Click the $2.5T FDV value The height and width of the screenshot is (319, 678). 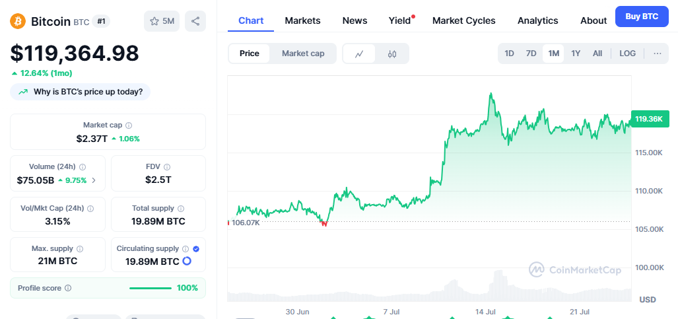pos(158,179)
